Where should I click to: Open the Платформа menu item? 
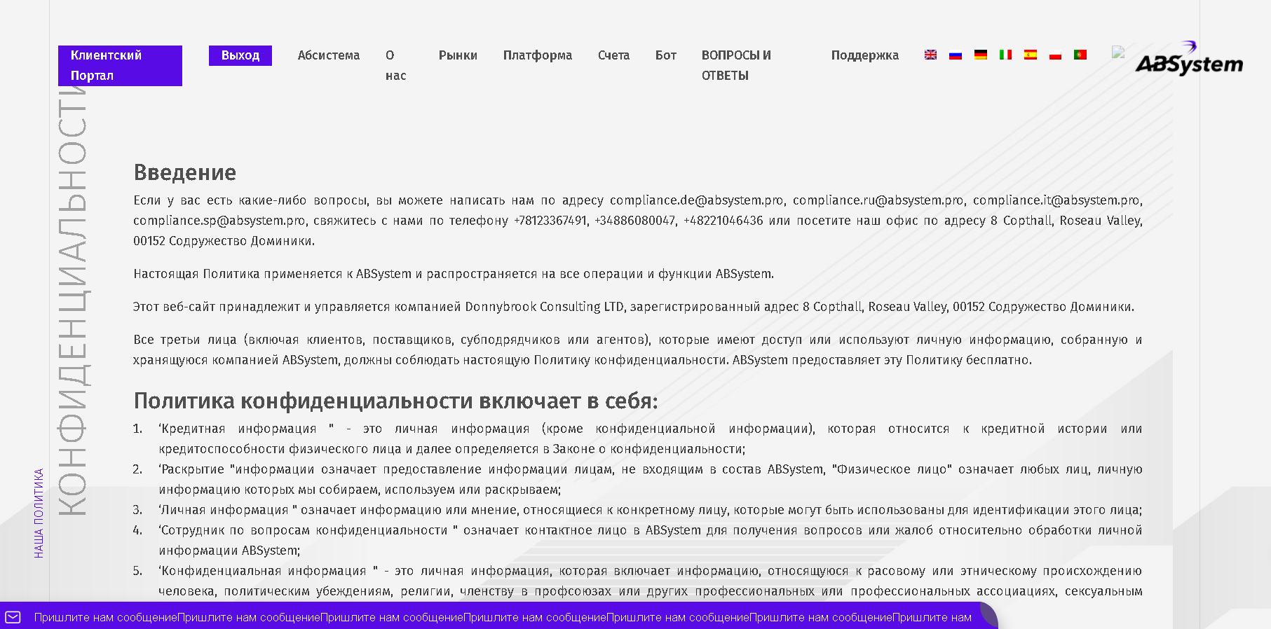[x=538, y=55]
